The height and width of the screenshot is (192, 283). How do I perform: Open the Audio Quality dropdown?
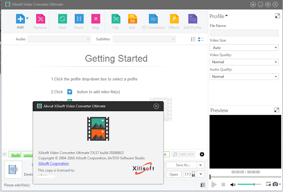coord(244,77)
